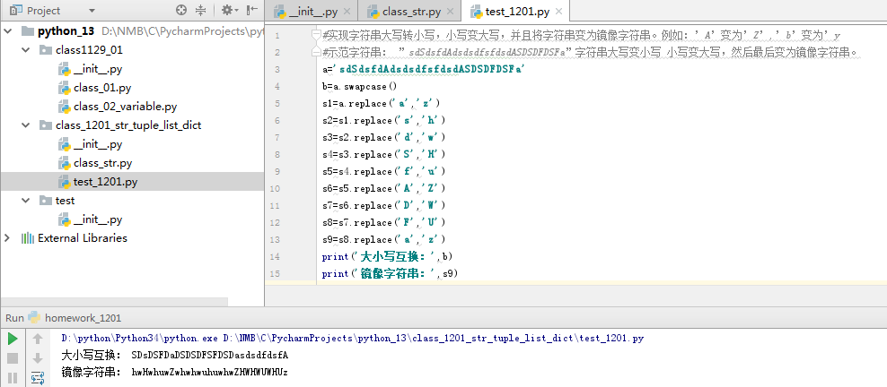
Task: Switch to the class_str.py editor tab
Action: (409, 12)
